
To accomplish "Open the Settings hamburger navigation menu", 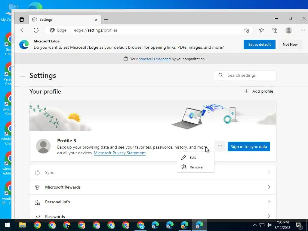I will 23,75.
